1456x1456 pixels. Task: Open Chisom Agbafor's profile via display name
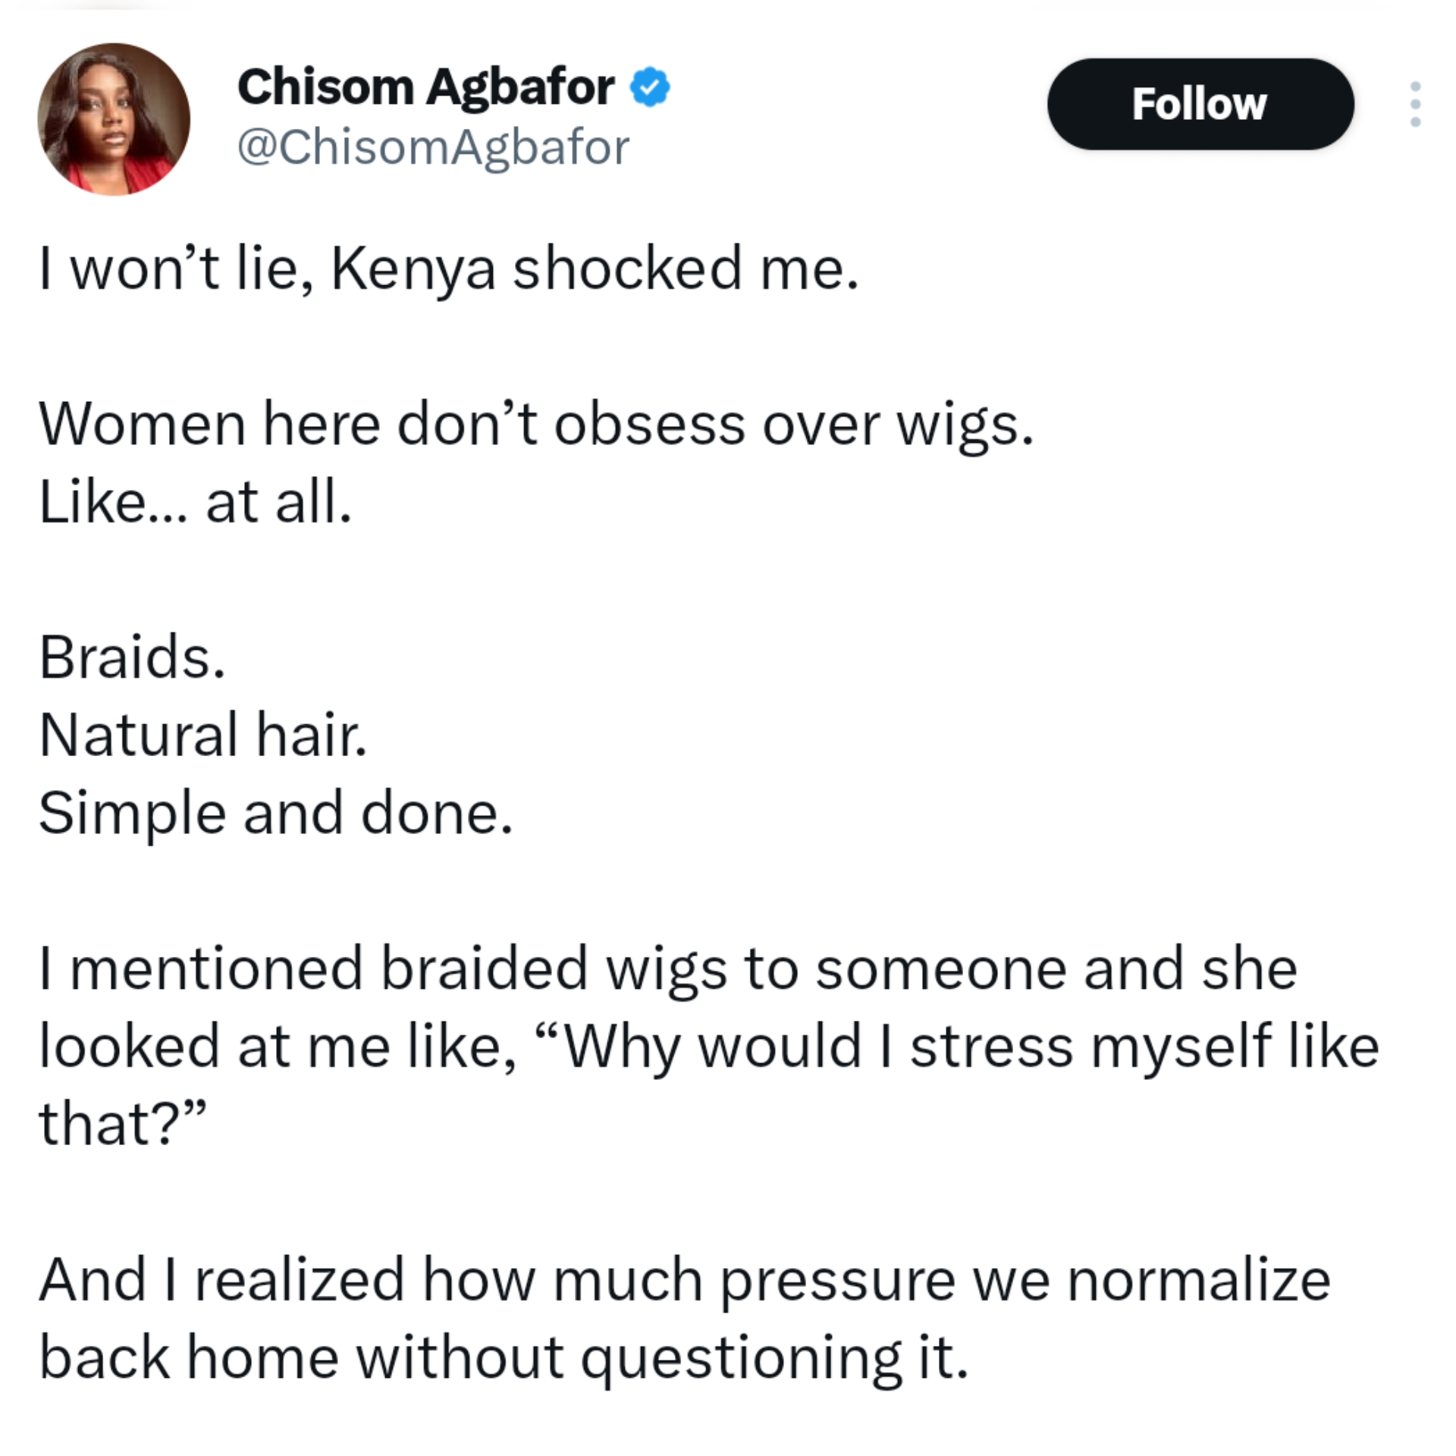425,86
